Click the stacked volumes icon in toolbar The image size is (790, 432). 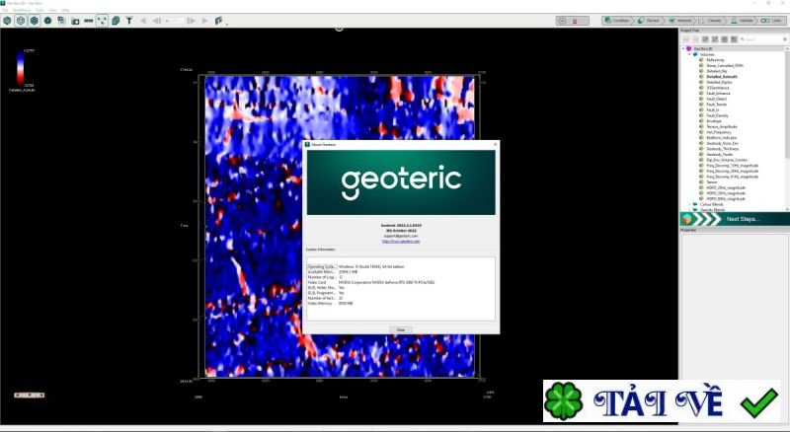[x=116, y=21]
